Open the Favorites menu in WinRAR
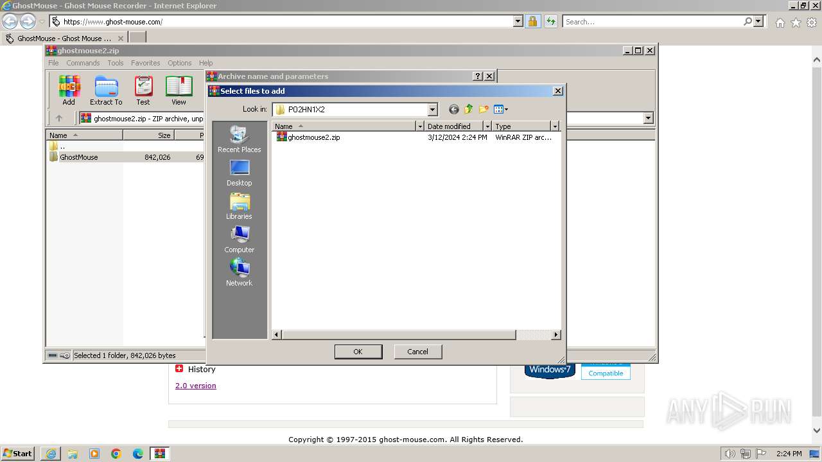822x462 pixels. pos(146,63)
